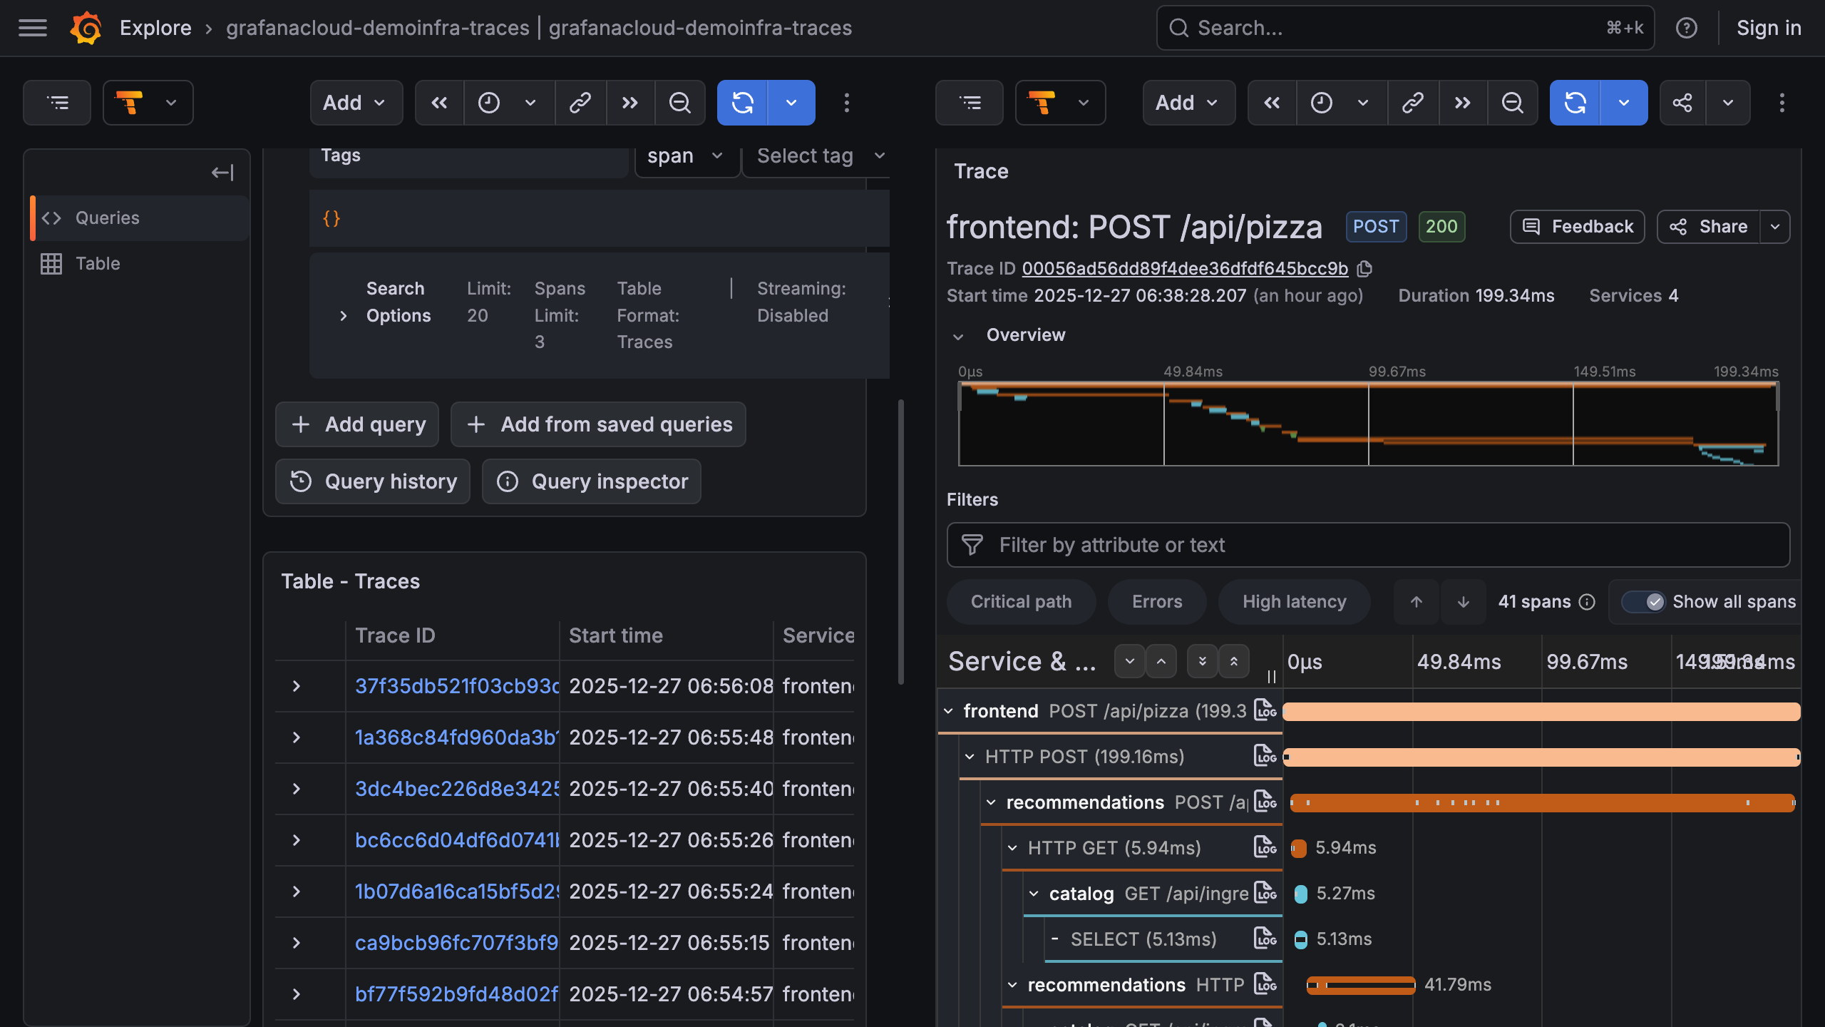Open logs for the catalog GET span

1265,893
